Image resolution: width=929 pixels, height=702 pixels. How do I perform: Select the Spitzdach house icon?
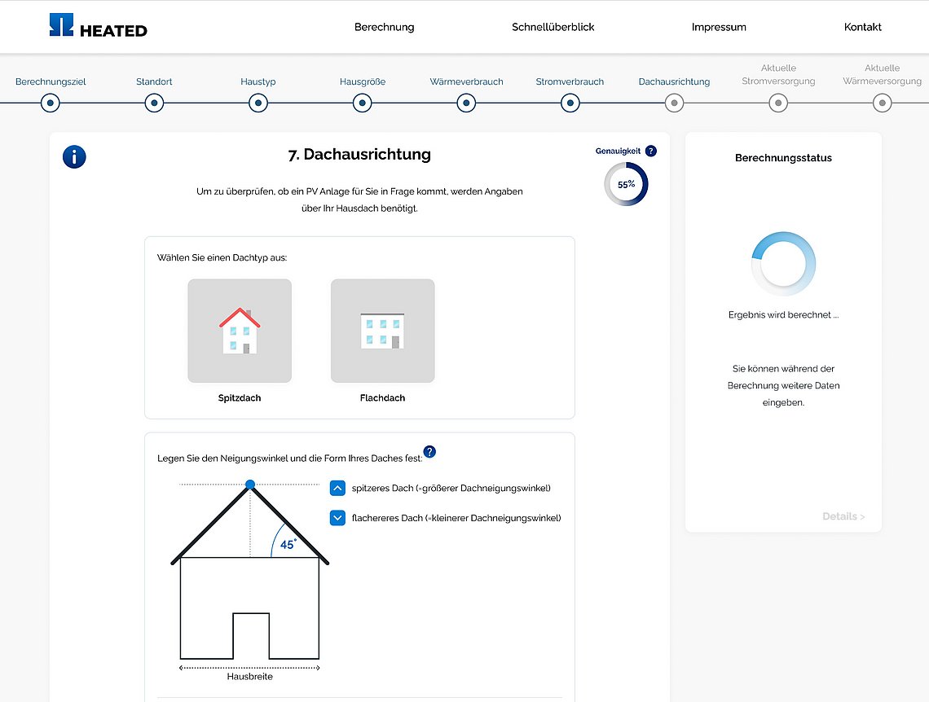click(x=240, y=331)
